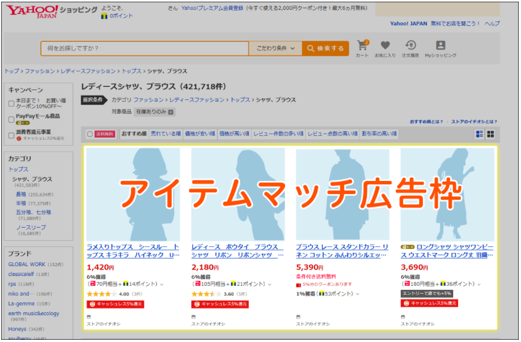
Task: Filter by classicalelf brand
Action: pos(21,274)
